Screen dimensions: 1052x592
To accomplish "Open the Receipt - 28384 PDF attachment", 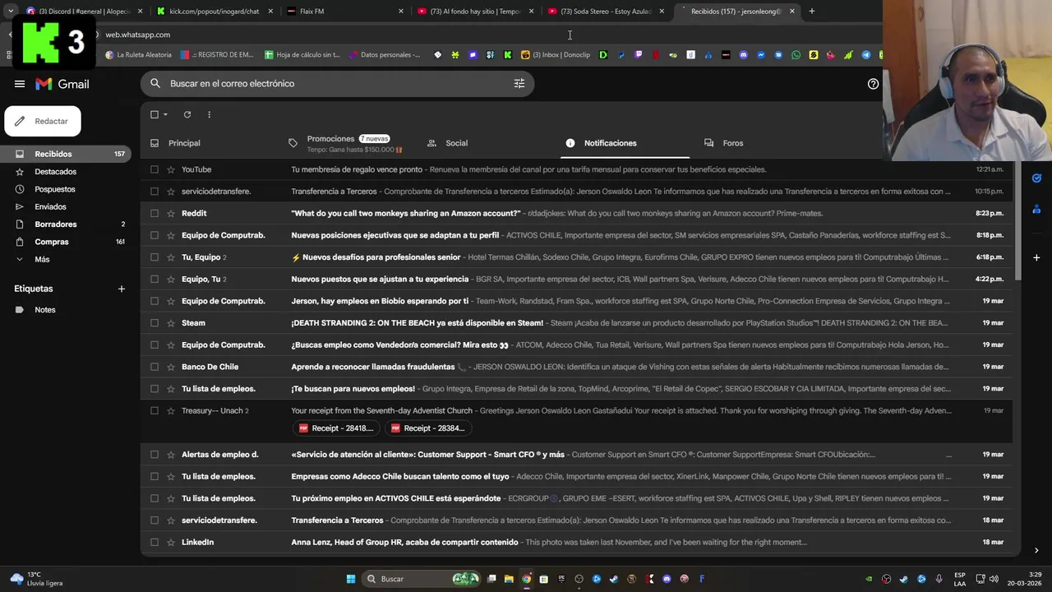I will [429, 428].
